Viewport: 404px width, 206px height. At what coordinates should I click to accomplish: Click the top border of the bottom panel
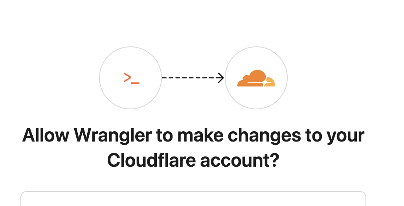(193, 192)
